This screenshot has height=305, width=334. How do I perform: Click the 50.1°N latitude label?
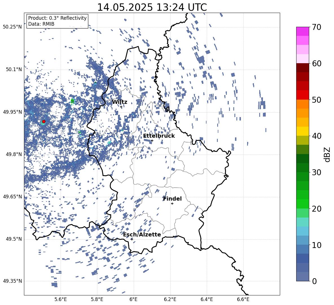coord(14,69)
